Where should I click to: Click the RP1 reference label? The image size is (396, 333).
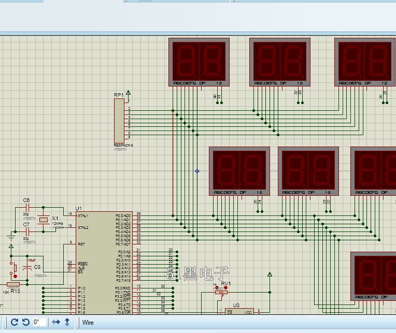[119, 95]
